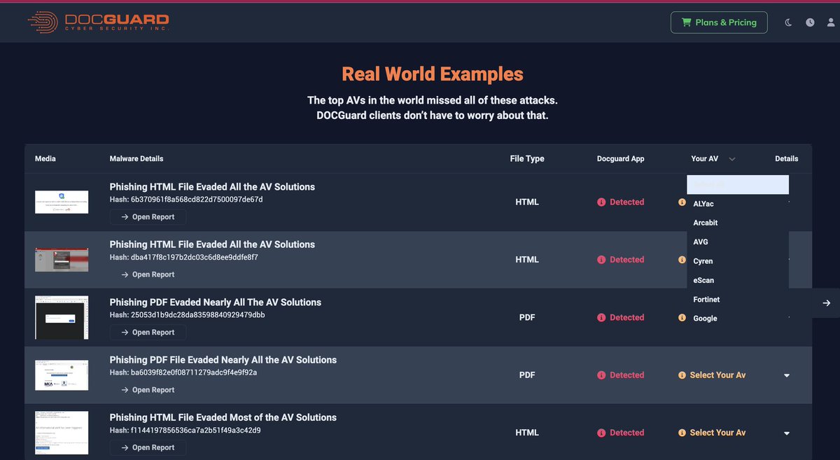Click the right arrow navigation icon at screen edge
Viewport: 840px width, 460px height.
point(827,302)
